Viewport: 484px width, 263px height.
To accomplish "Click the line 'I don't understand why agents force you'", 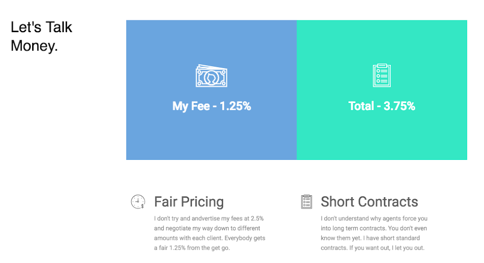I will (x=374, y=219).
